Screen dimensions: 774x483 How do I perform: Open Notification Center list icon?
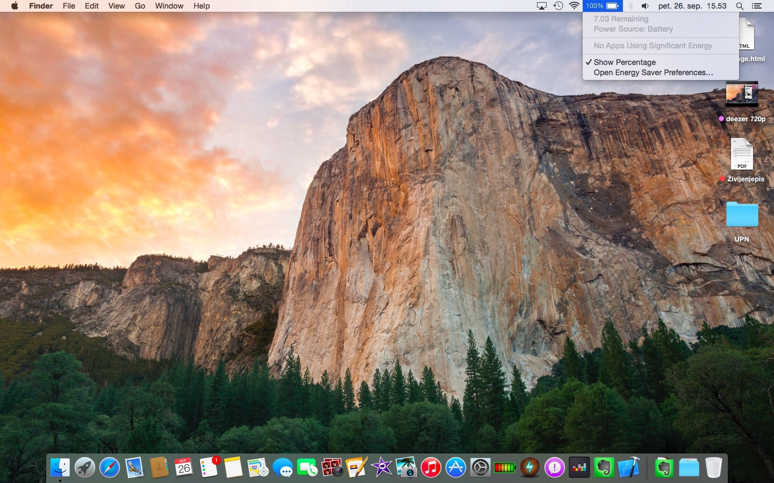(757, 6)
